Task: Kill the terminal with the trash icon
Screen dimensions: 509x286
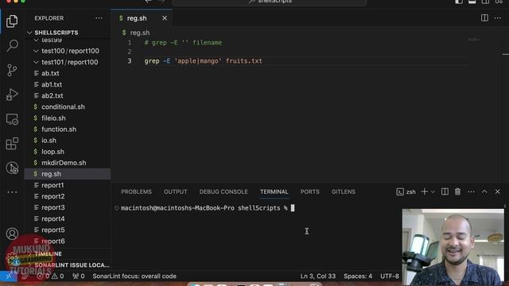Action: 458,191
